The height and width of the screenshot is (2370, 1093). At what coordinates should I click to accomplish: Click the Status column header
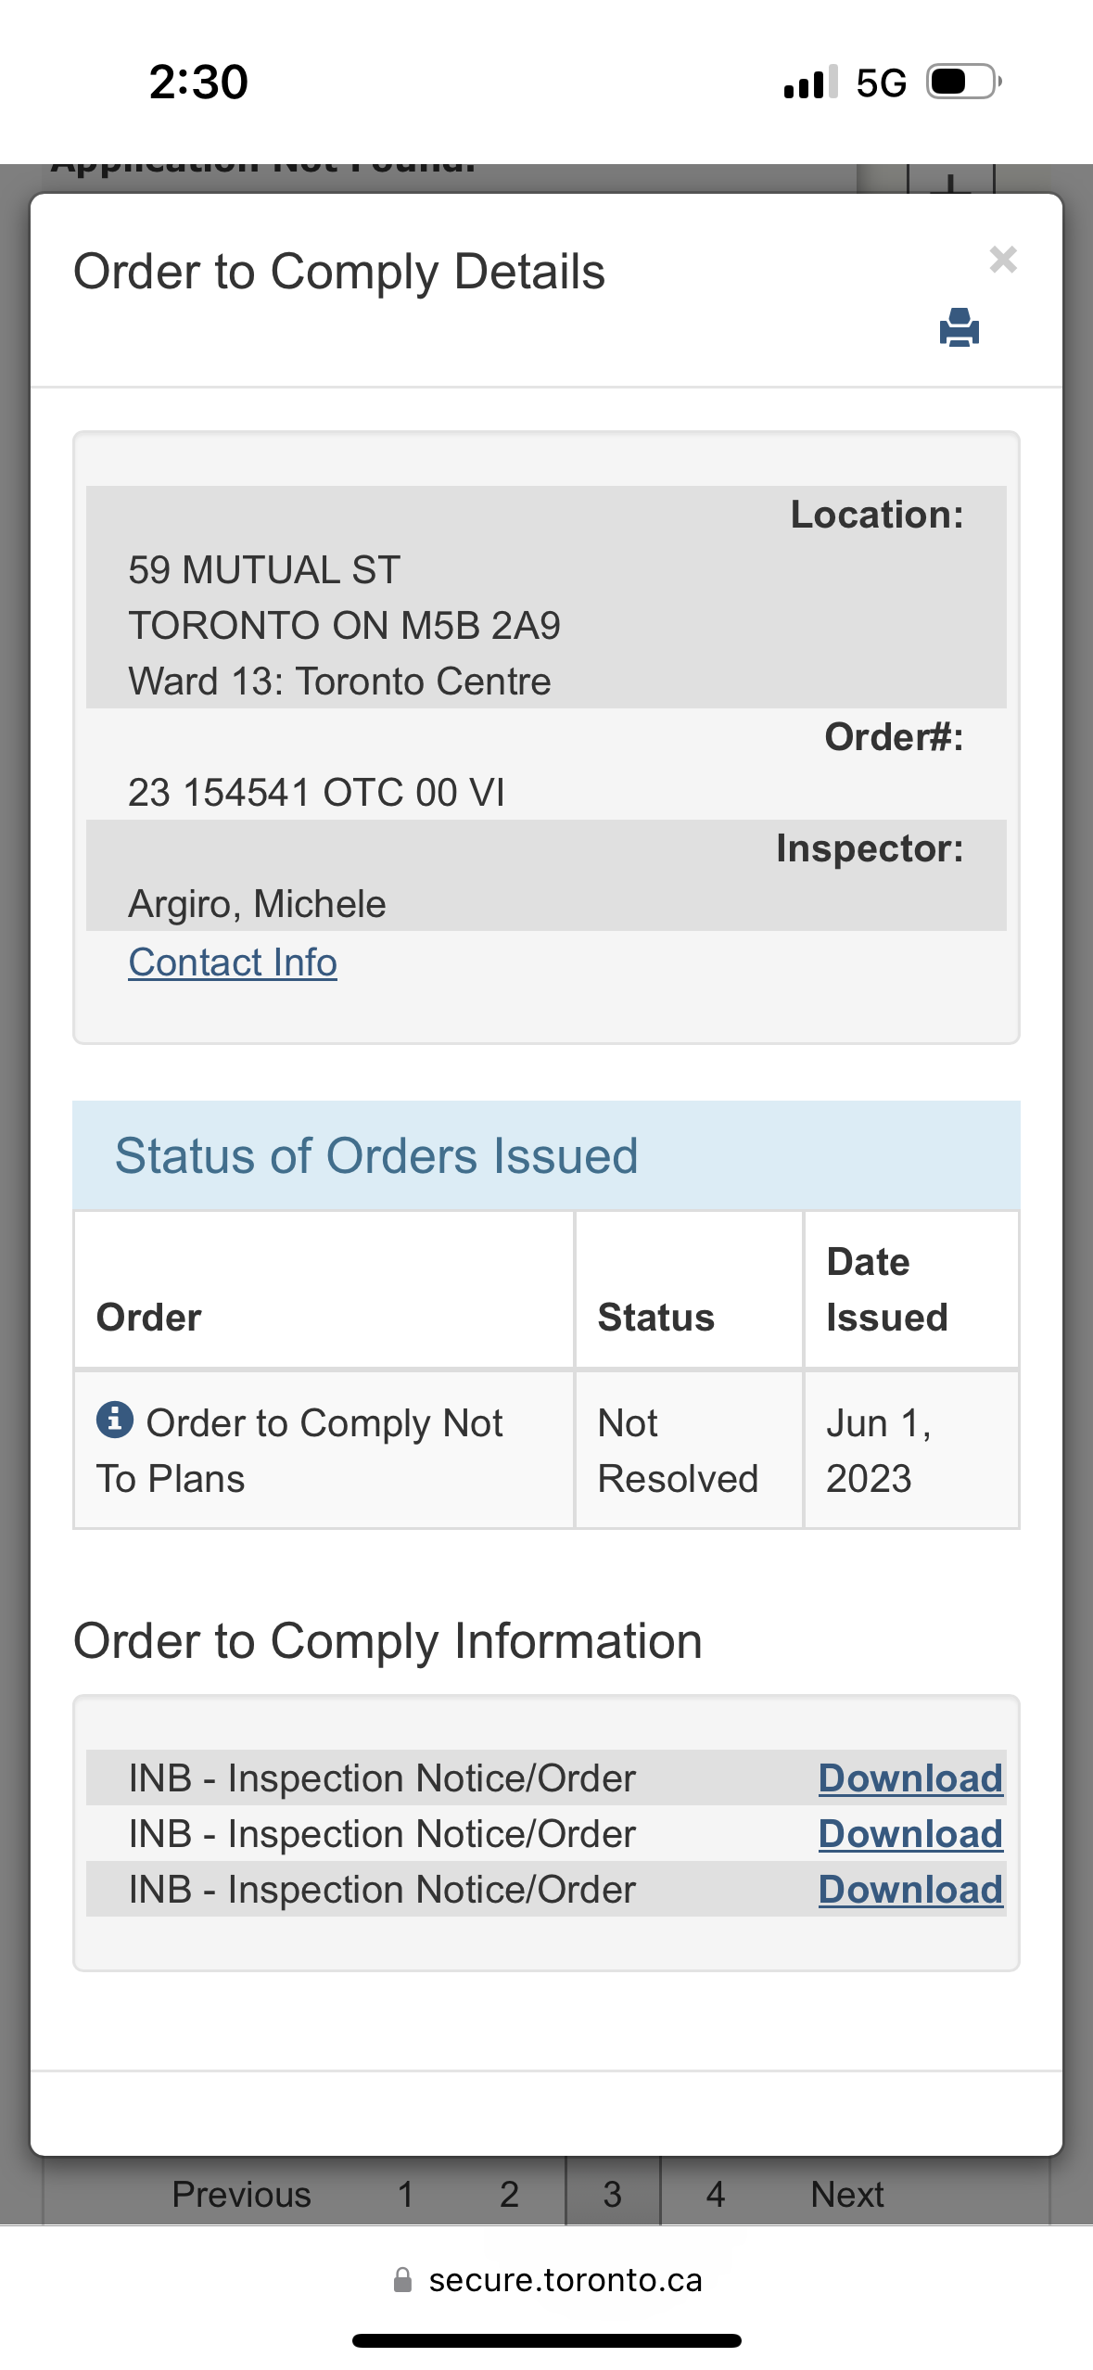click(x=656, y=1317)
